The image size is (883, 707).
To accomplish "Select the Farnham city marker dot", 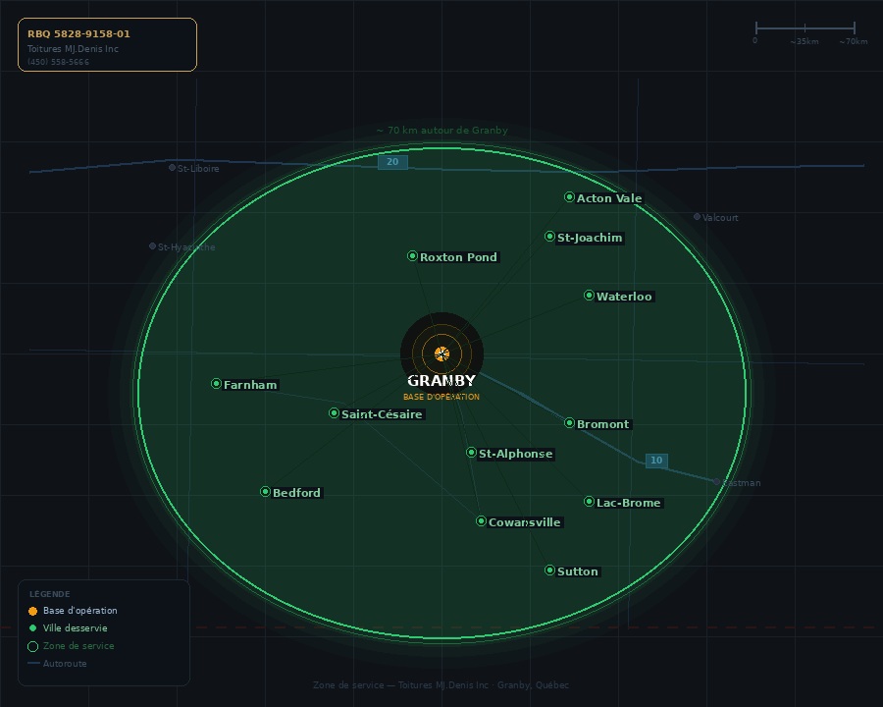I will point(216,384).
